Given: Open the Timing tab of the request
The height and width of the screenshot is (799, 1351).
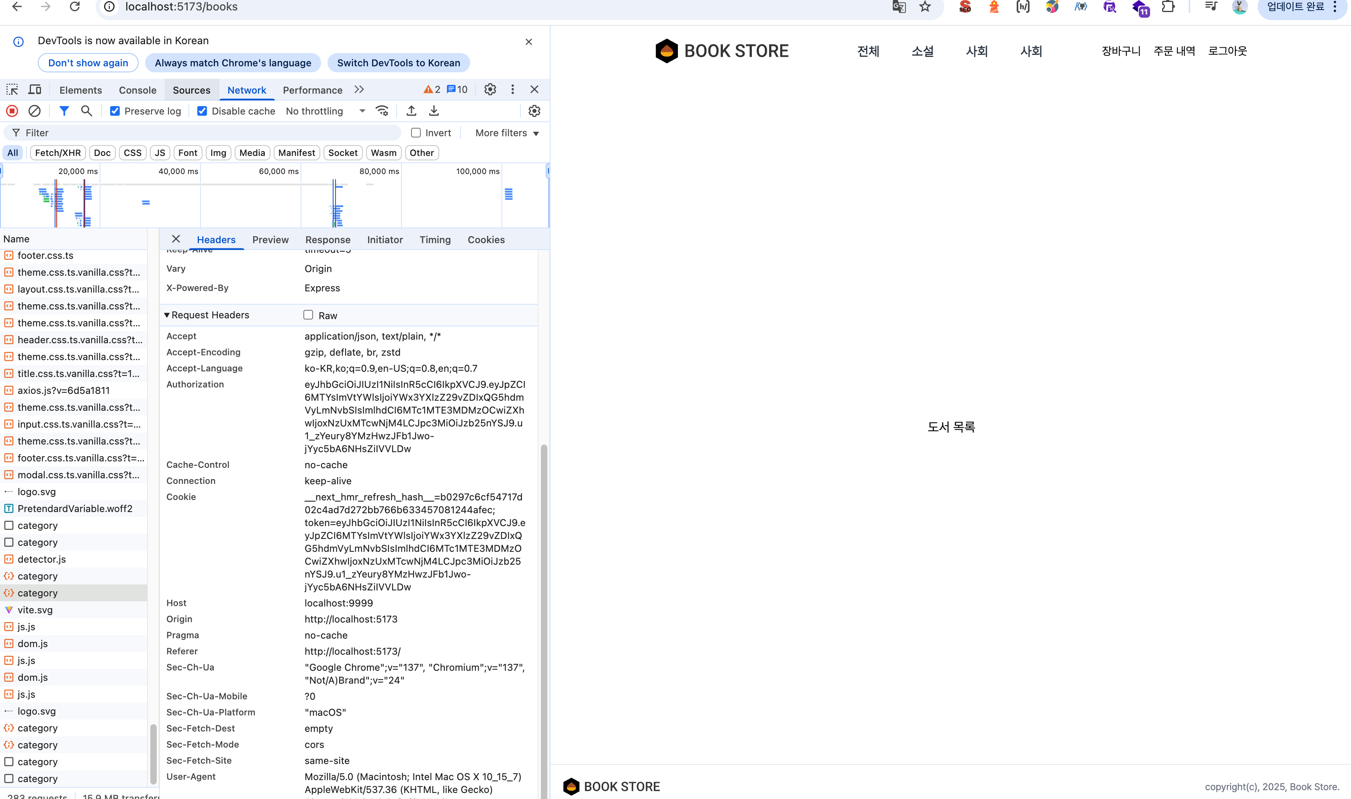Looking at the screenshot, I should pyautogui.click(x=435, y=240).
